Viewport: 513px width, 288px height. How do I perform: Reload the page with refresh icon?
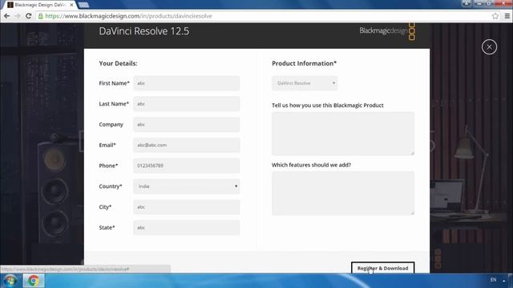tap(29, 16)
